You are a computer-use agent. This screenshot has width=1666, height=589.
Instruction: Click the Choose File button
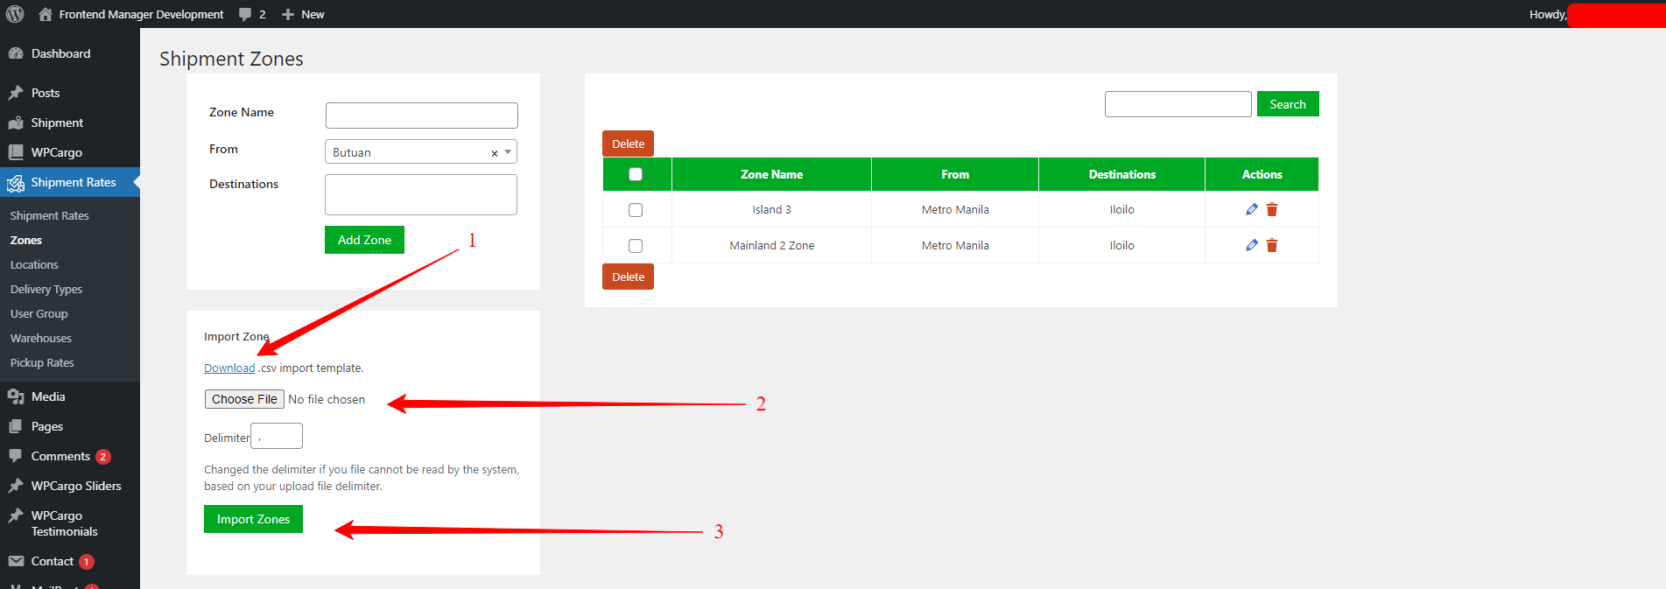pyautogui.click(x=244, y=399)
